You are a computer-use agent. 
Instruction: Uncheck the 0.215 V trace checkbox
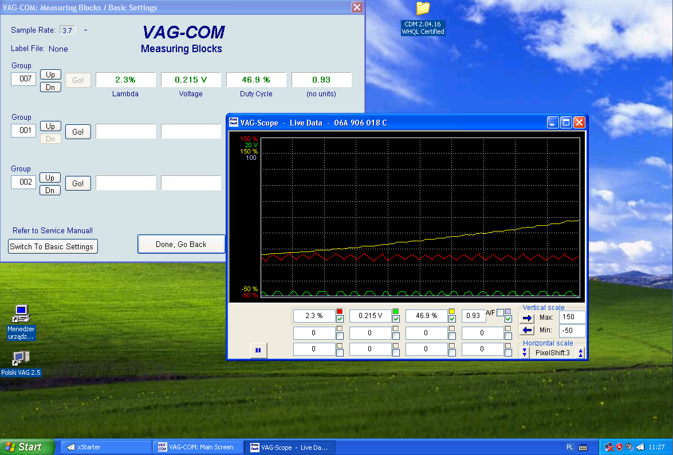396,319
